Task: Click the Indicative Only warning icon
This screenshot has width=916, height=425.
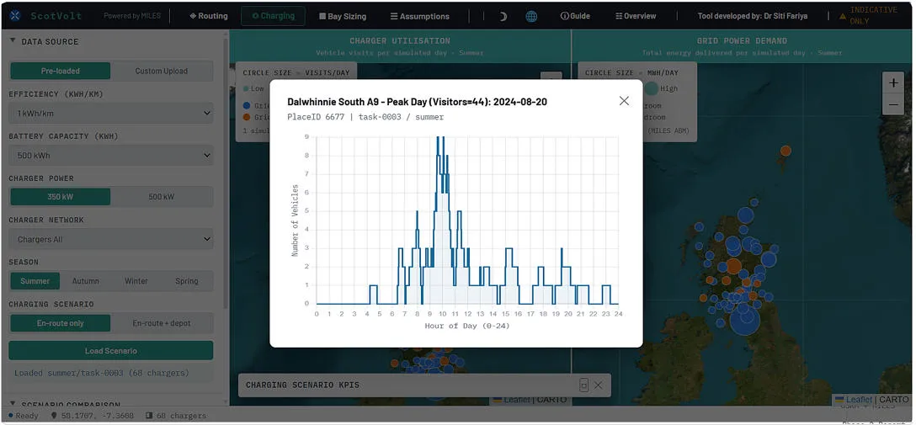Action: (843, 16)
